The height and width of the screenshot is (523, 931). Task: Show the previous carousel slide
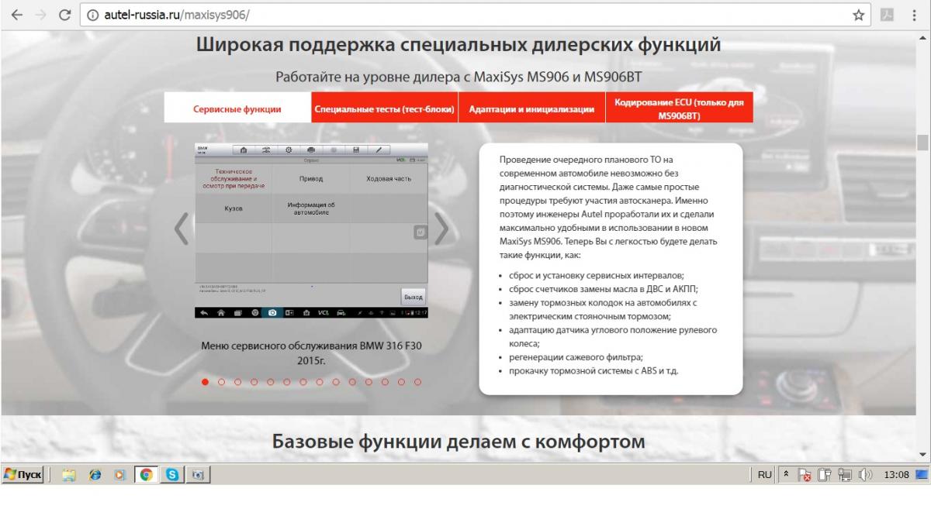(181, 229)
